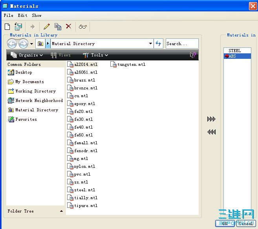Open the Views menu
This screenshot has width=258, height=229.
click(x=60, y=55)
